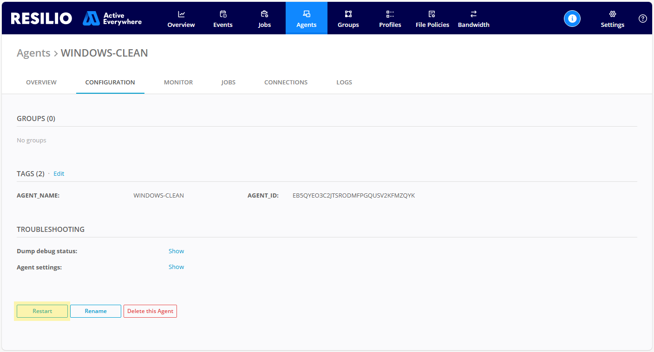Switch to the MONITOR tab
Viewport: 654px width, 352px height.
tap(178, 83)
